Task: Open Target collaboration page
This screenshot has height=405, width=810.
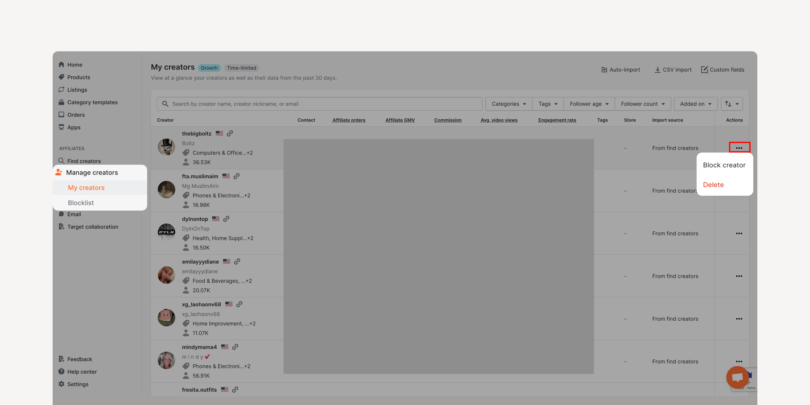Action: (93, 227)
